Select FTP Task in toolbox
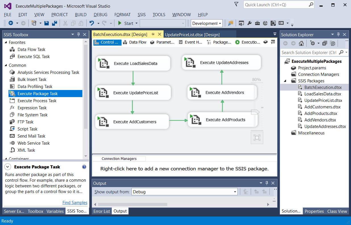 click(x=25, y=122)
